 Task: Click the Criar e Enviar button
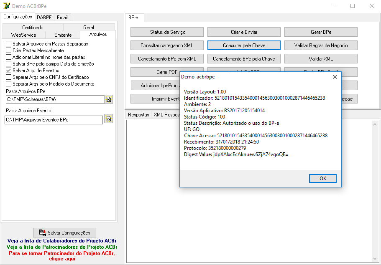pos(244,32)
